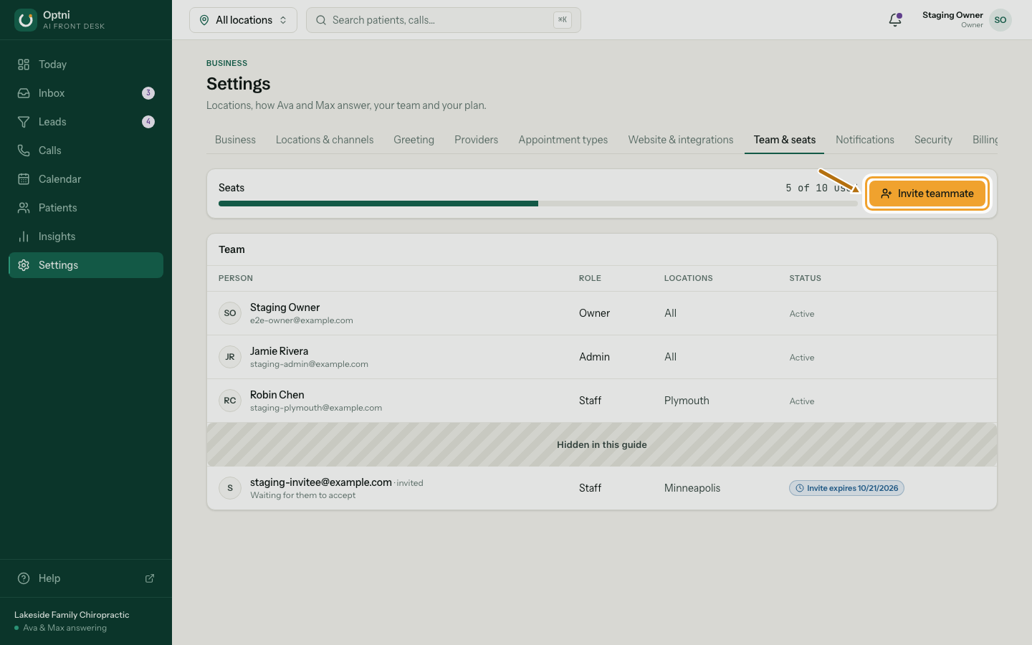Select the Appointment types tab
Screen dimensions: 1032x645
[x=563, y=140]
